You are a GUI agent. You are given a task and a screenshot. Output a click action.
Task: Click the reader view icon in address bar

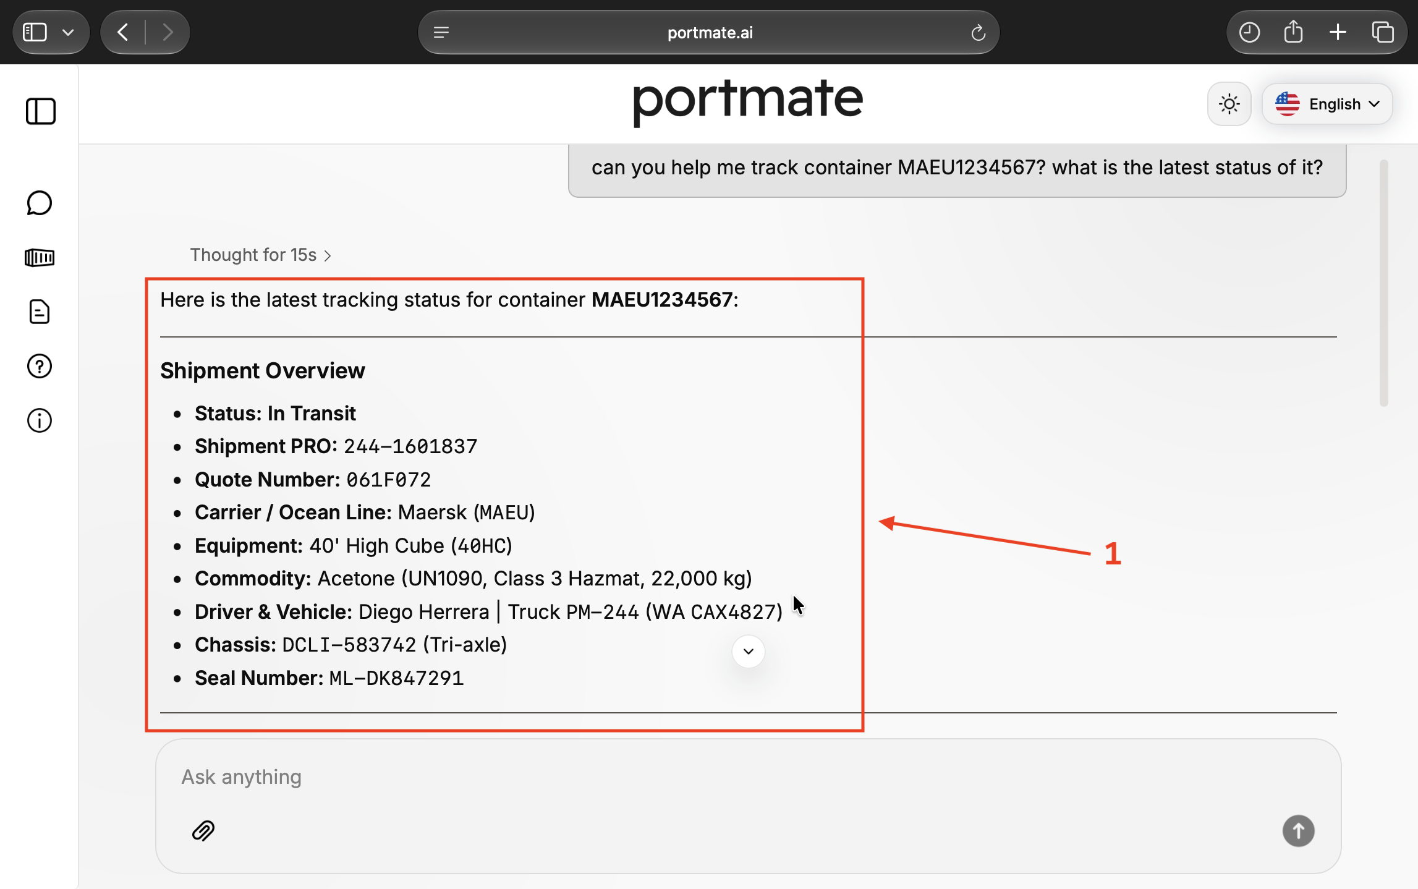tap(441, 32)
